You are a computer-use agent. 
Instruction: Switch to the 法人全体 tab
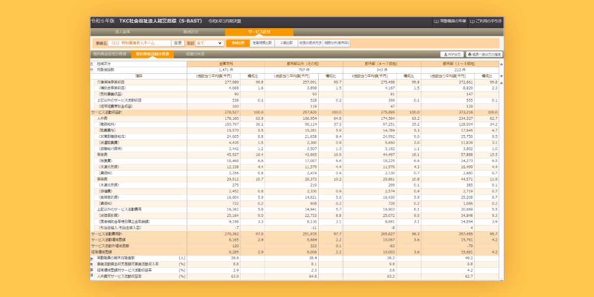point(123,32)
